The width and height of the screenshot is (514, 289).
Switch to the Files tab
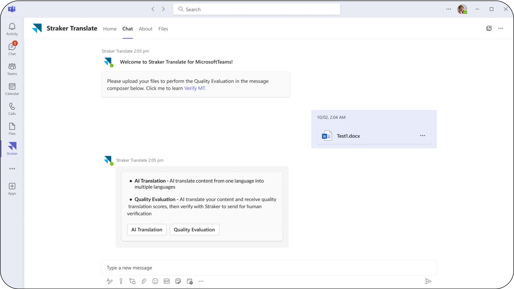163,29
